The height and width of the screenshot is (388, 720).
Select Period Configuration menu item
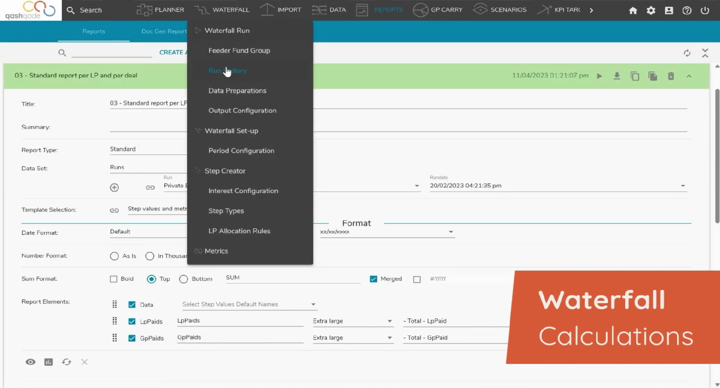(x=241, y=151)
